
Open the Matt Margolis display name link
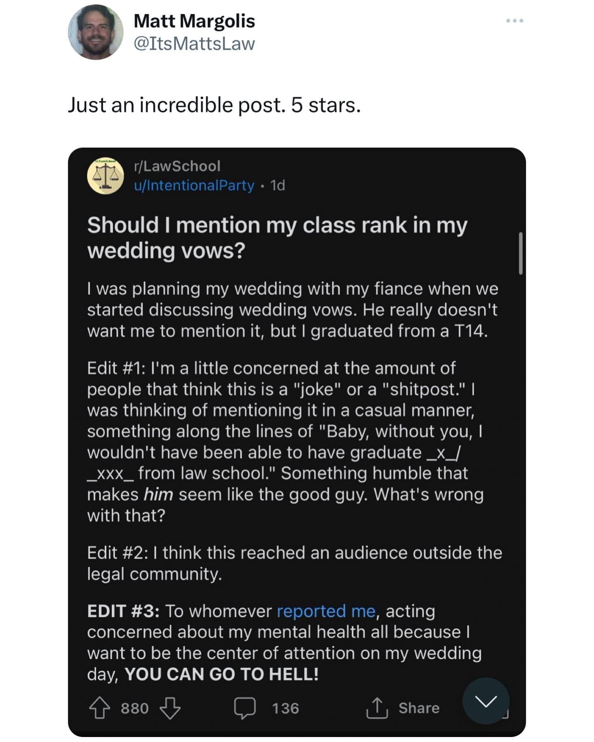click(x=194, y=21)
